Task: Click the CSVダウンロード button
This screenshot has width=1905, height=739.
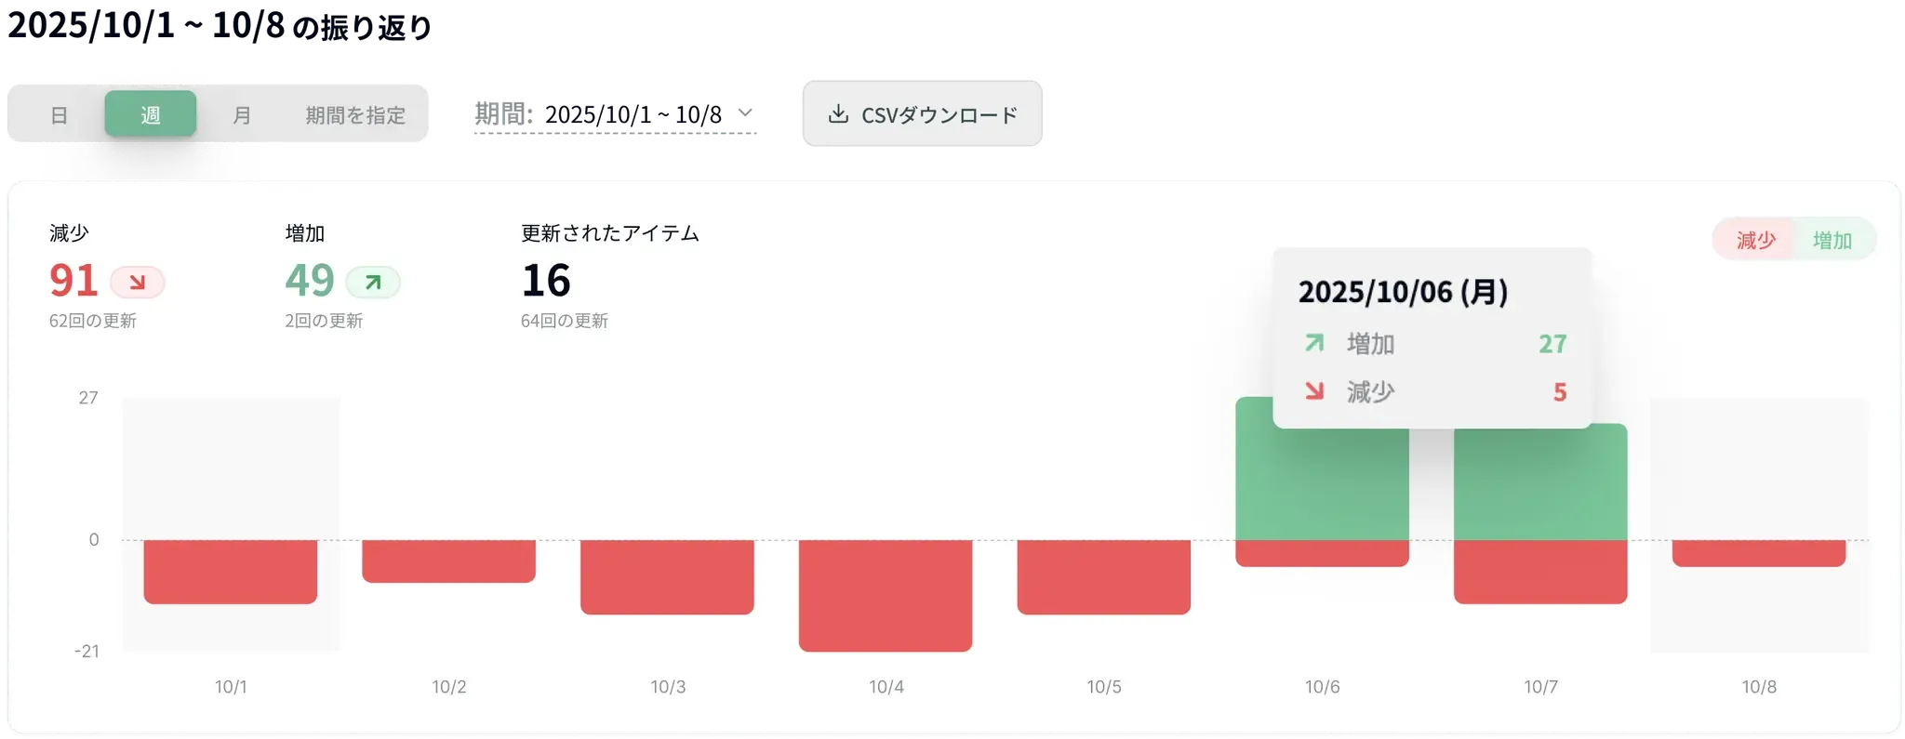Action: coord(923,114)
